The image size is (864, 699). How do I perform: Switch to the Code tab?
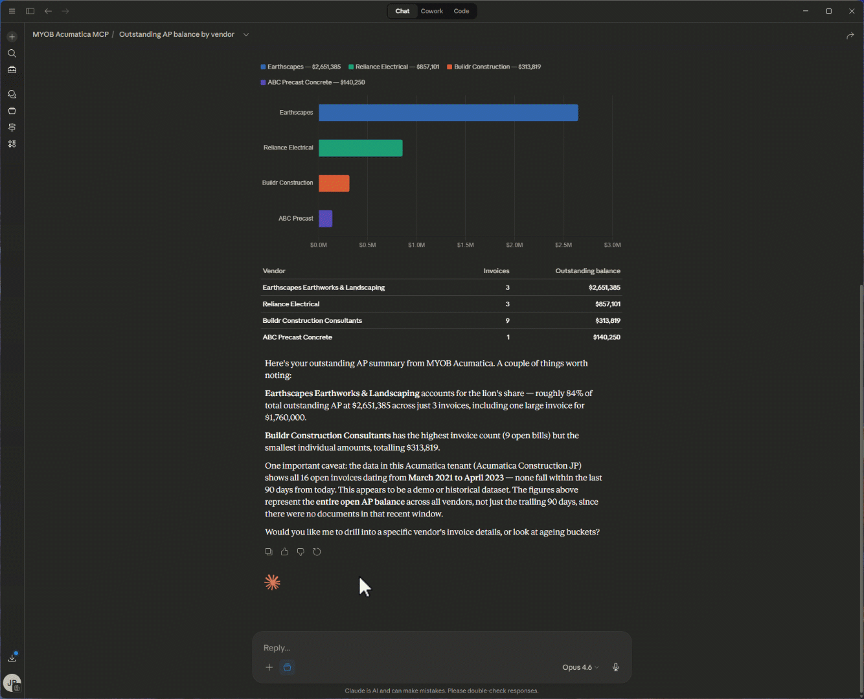pyautogui.click(x=461, y=11)
